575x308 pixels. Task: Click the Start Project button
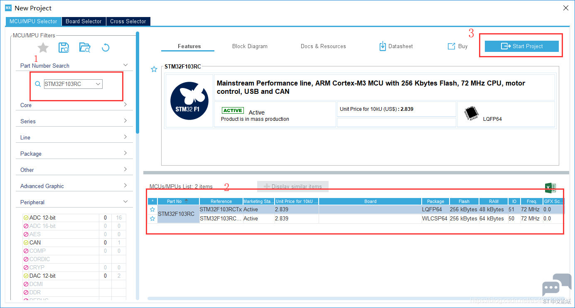tap(521, 46)
